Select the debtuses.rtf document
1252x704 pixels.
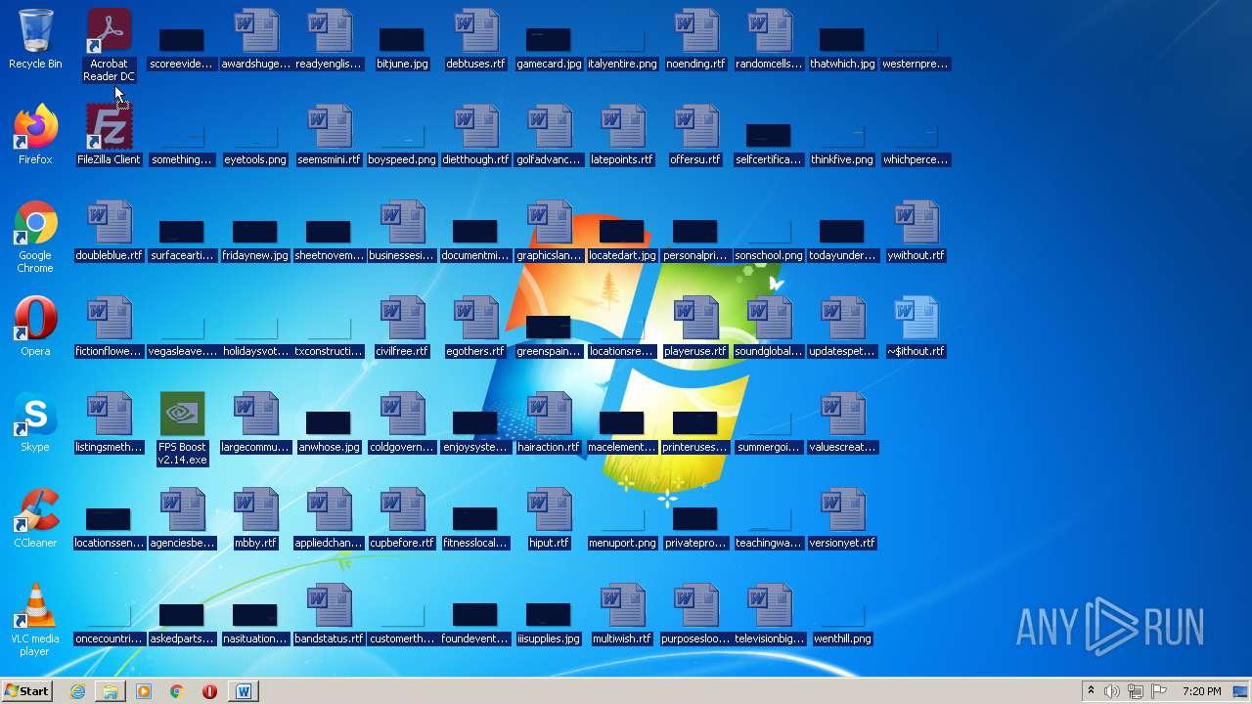tap(475, 40)
